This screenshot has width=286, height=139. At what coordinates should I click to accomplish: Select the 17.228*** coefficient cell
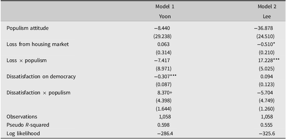tap(268, 60)
